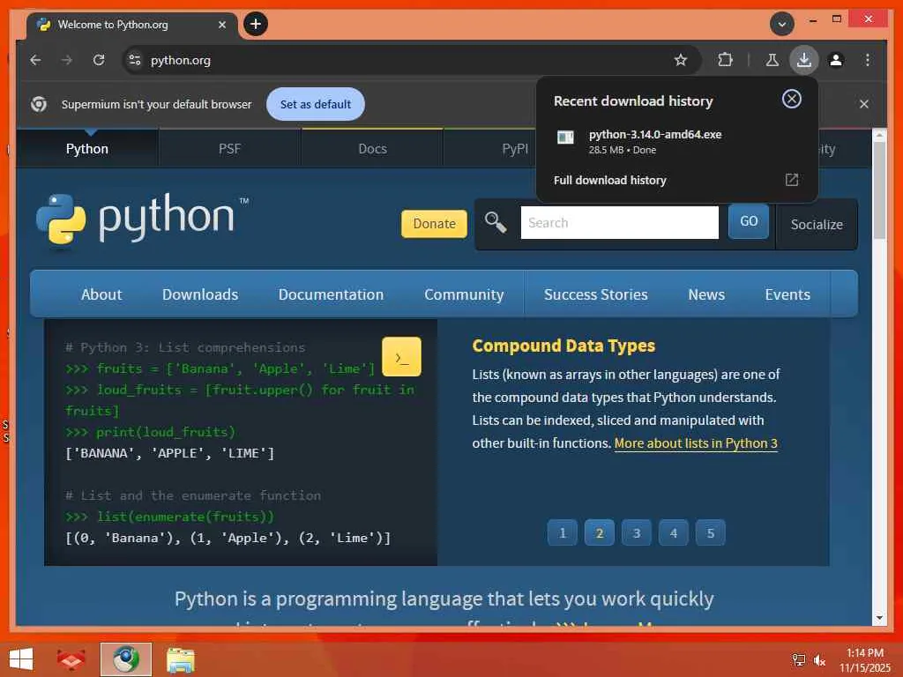
Task: Switch to slide 1 in the carousel
Action: point(563,533)
